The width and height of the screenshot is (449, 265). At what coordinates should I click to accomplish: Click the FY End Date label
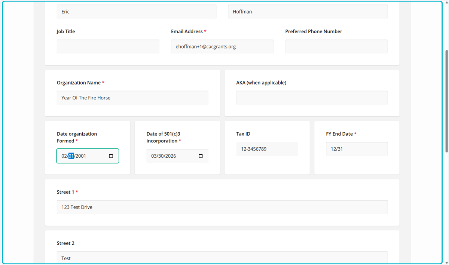[x=341, y=134]
